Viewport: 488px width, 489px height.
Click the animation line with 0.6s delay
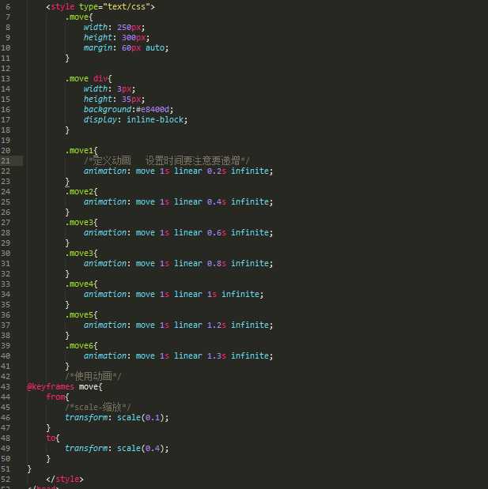tap(178, 232)
